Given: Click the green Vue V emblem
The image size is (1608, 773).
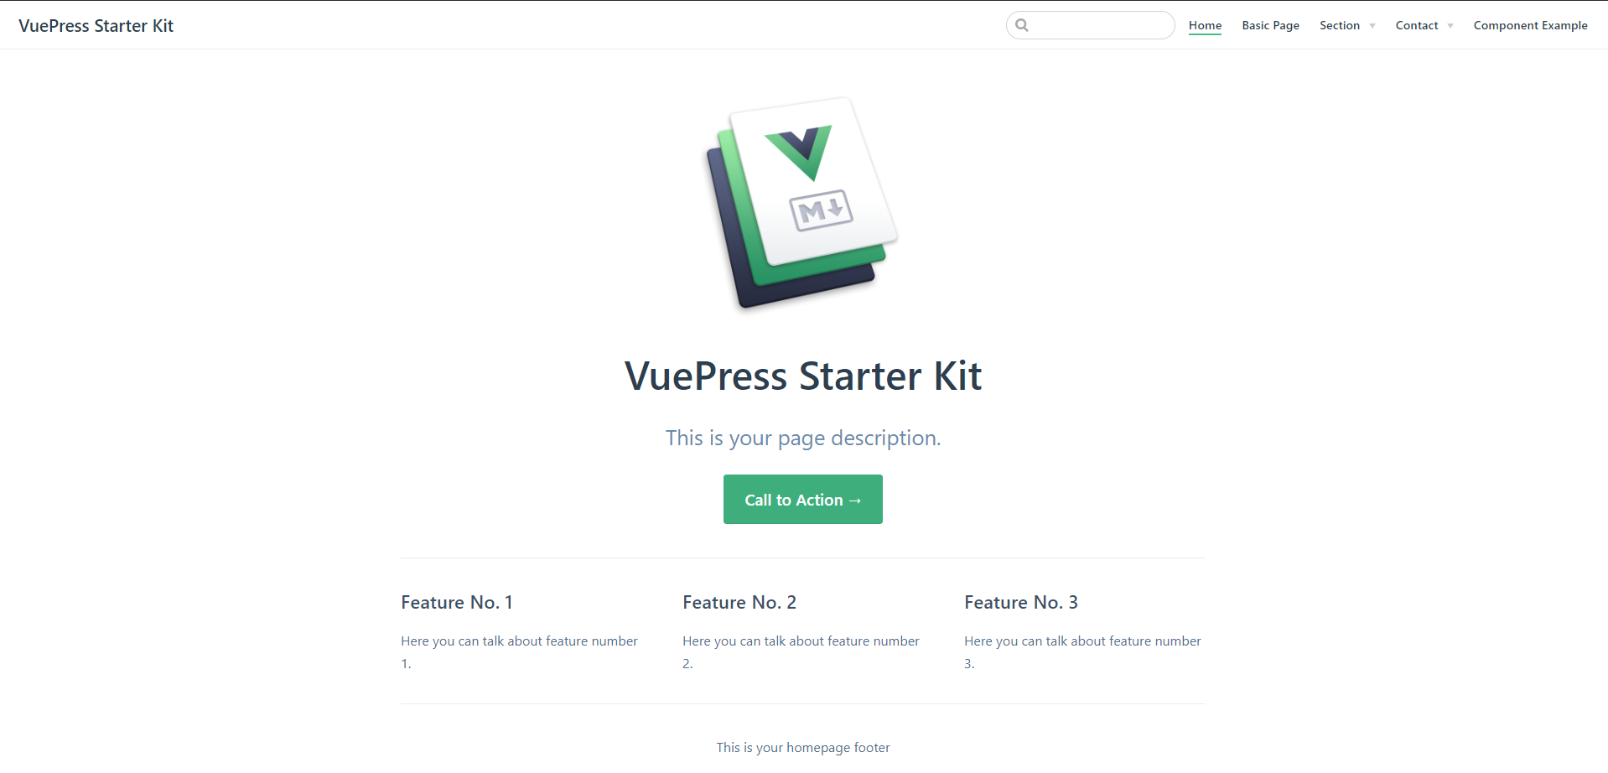Looking at the screenshot, I should (799, 153).
